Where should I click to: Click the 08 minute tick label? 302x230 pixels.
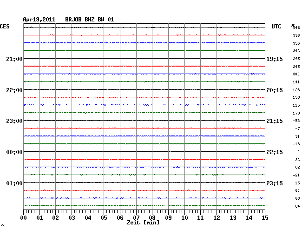coord(152,218)
